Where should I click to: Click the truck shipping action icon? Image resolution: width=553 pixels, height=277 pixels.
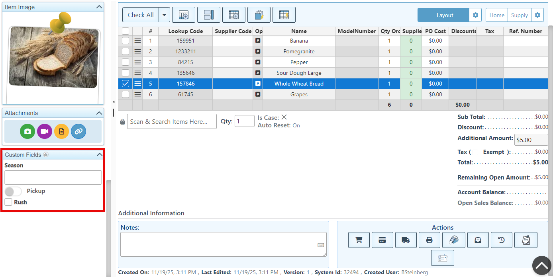click(406, 240)
